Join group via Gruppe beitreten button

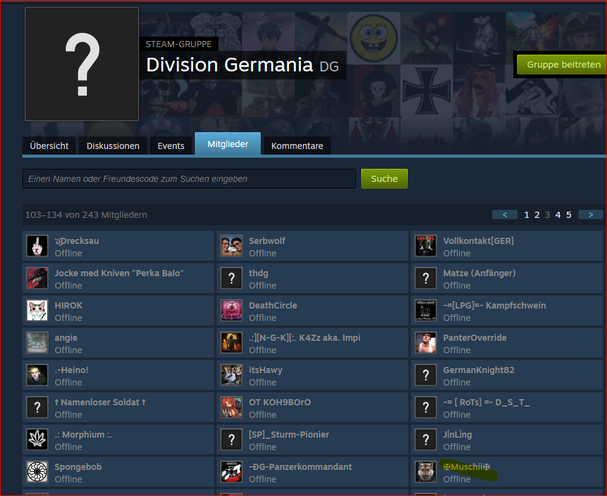(x=564, y=65)
